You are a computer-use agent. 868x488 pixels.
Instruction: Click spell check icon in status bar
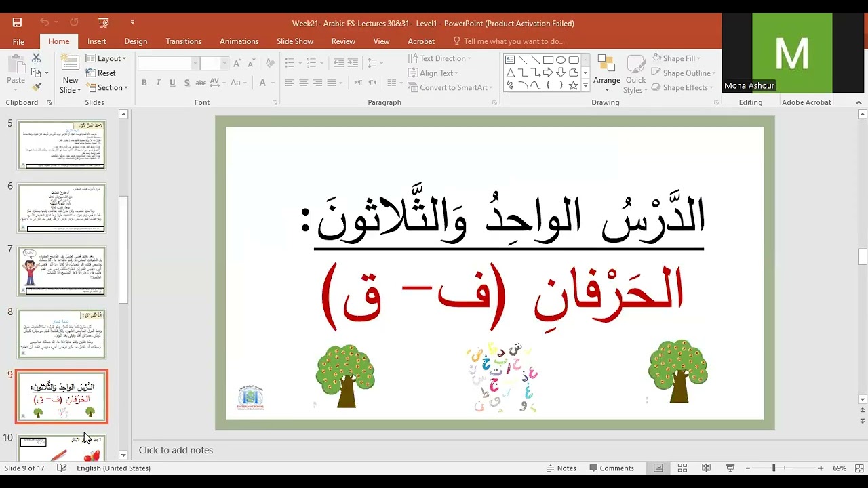(62, 468)
